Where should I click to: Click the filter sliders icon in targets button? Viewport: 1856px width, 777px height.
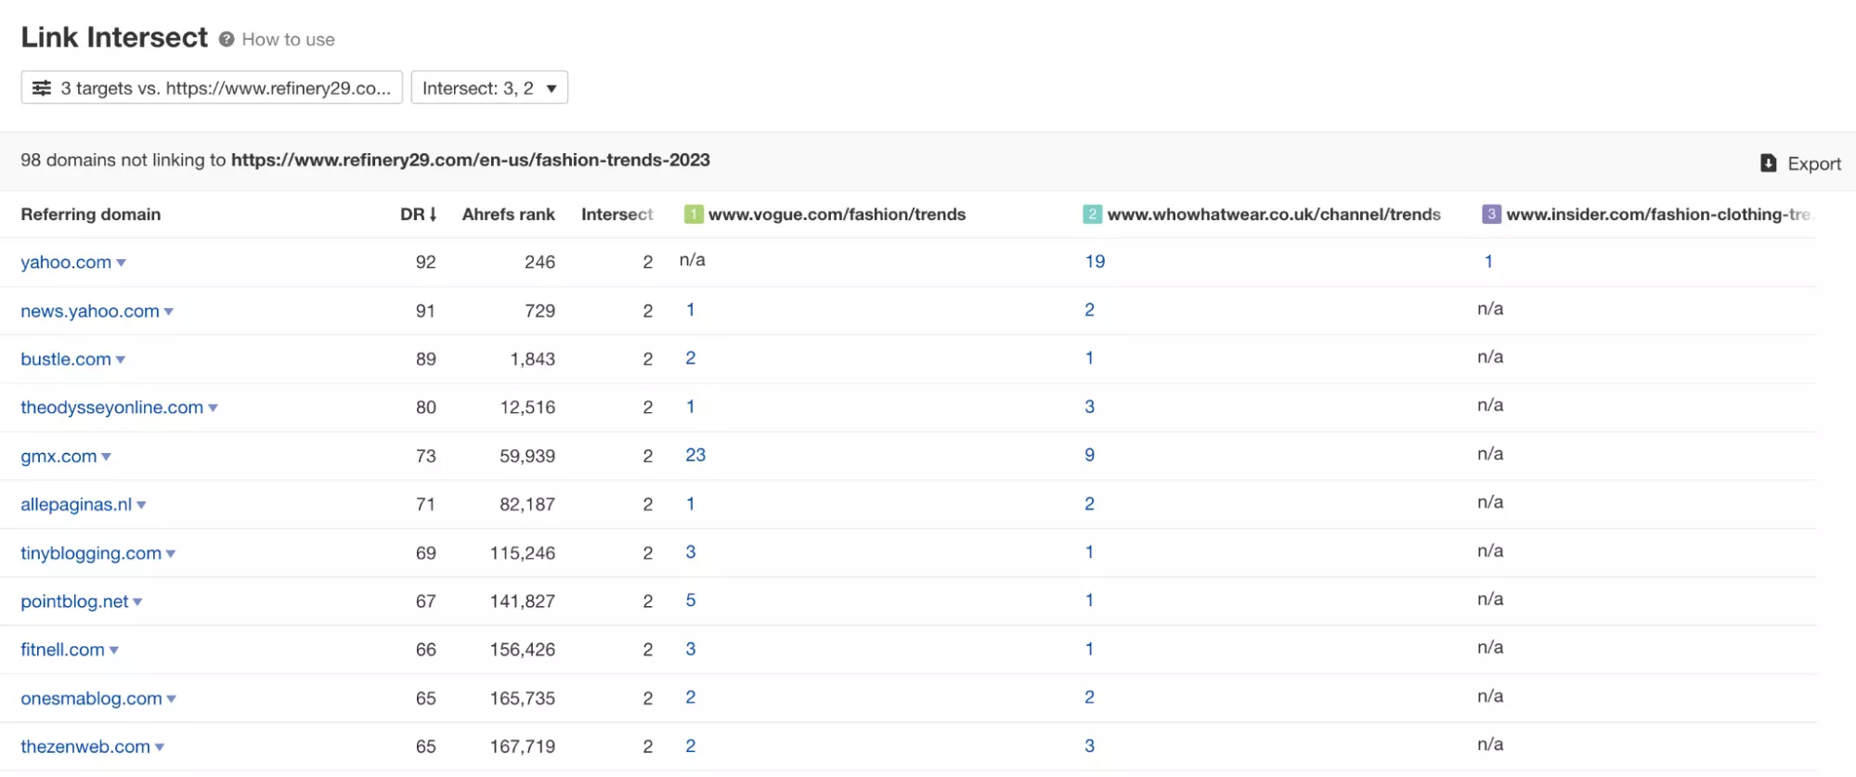pos(42,88)
